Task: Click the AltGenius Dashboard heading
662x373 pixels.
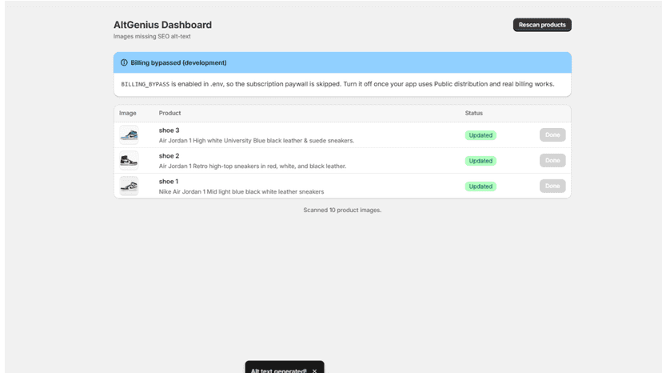Action: click(x=162, y=25)
